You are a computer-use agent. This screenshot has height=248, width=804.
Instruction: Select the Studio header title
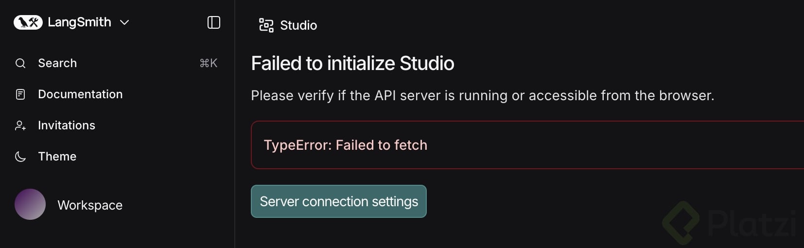click(298, 25)
